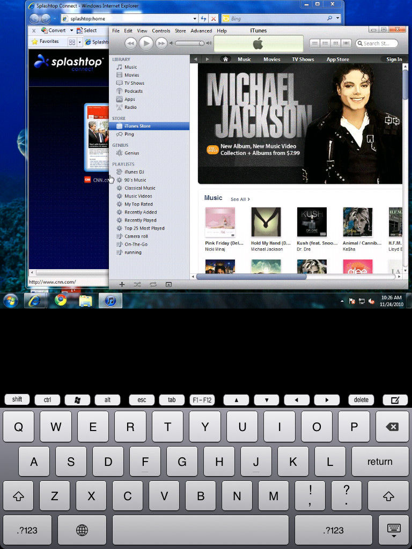412x549 pixels.
Task: Switch to the TV Shows store tab
Action: pyautogui.click(x=303, y=59)
